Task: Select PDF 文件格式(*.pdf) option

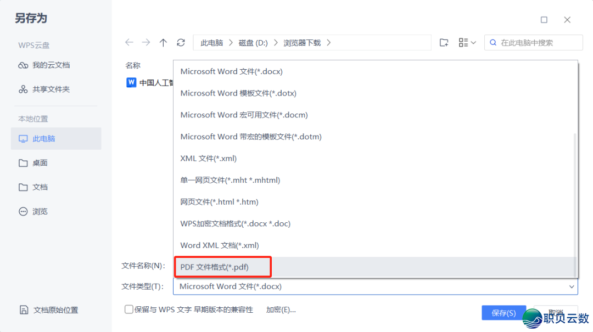Action: click(x=374, y=267)
